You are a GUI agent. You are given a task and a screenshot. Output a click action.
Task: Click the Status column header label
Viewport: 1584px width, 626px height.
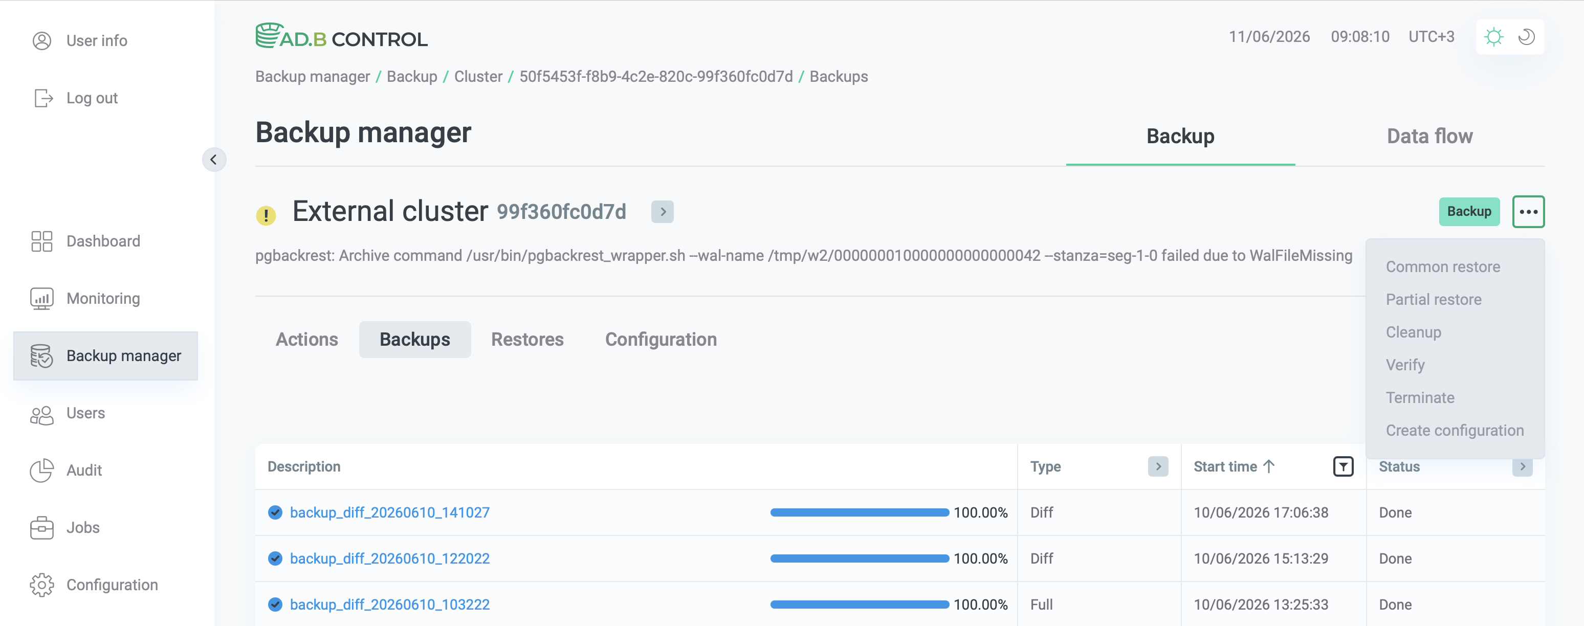(1399, 467)
